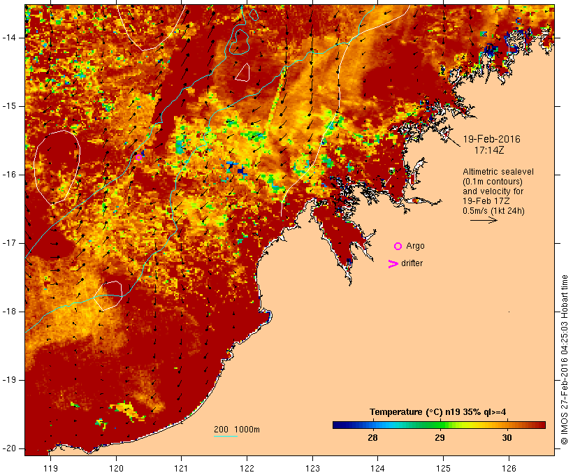The image size is (573, 475).
Task: Click the 0.5m/s velocity scale arrow
Action: coord(484,220)
